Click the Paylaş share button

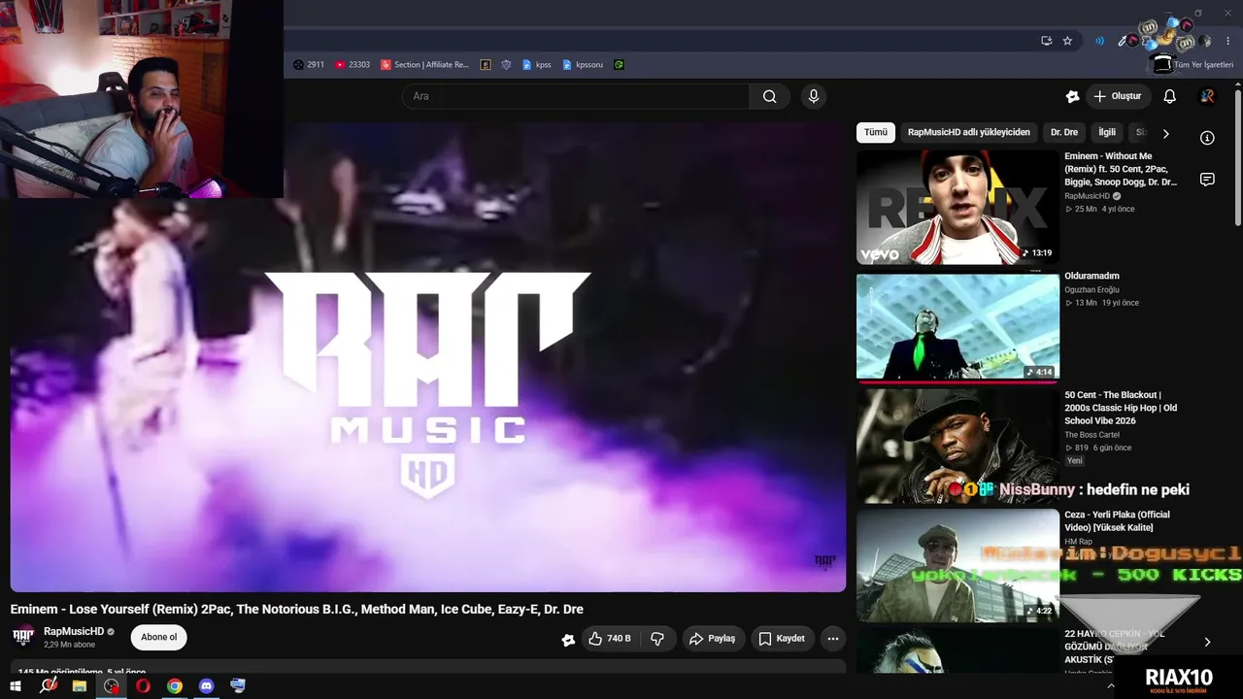712,639
